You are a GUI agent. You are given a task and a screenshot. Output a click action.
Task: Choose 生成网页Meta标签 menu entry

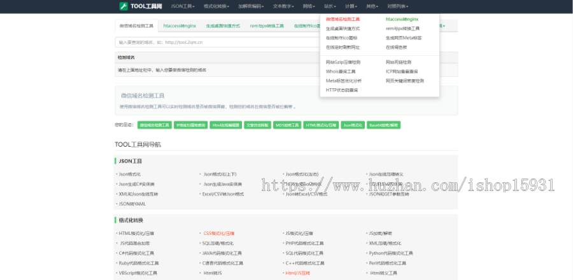point(404,38)
